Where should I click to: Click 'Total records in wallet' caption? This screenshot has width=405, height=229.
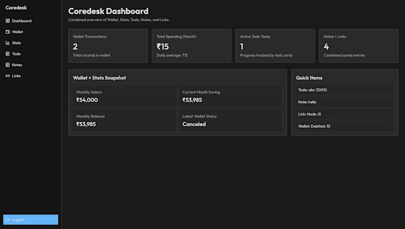(x=92, y=55)
